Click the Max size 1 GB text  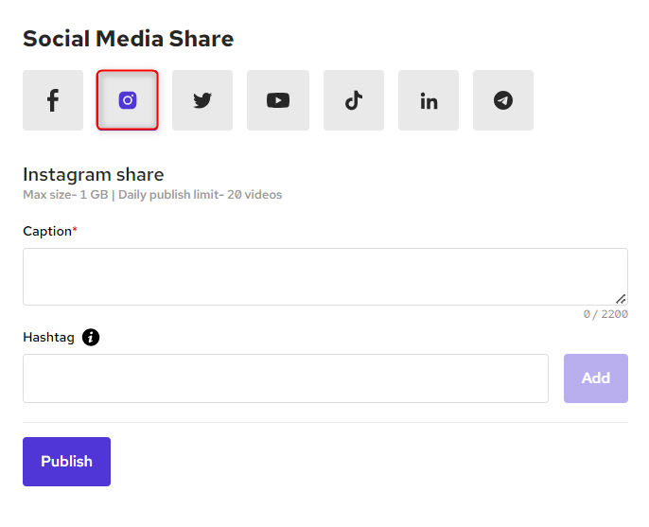(x=65, y=195)
